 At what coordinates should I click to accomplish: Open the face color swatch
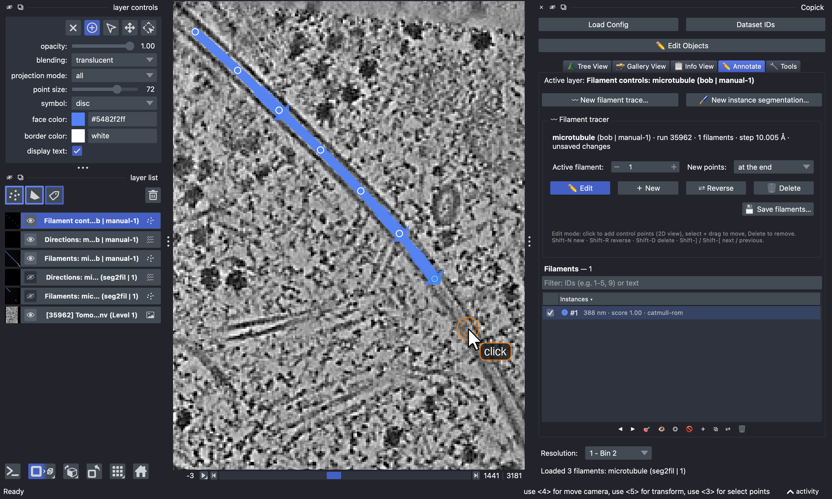click(78, 119)
